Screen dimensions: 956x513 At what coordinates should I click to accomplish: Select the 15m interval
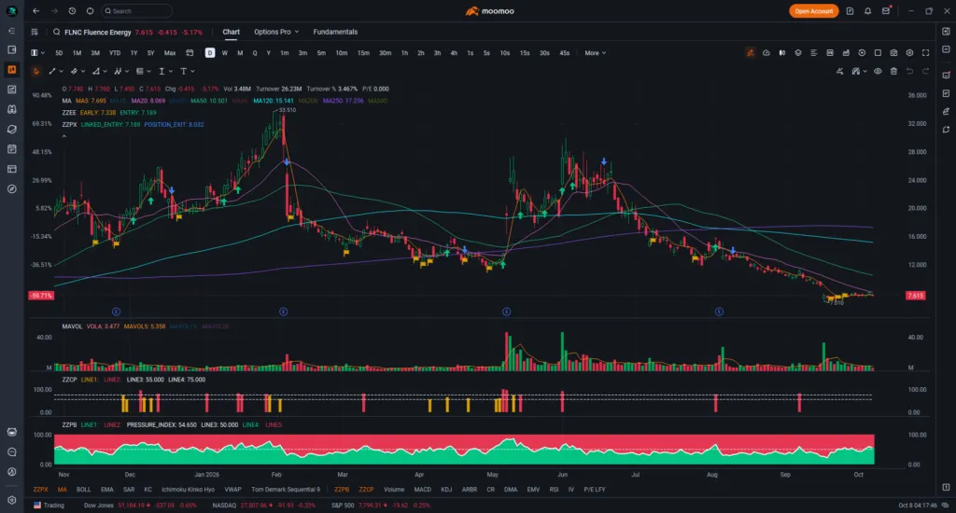tap(363, 53)
